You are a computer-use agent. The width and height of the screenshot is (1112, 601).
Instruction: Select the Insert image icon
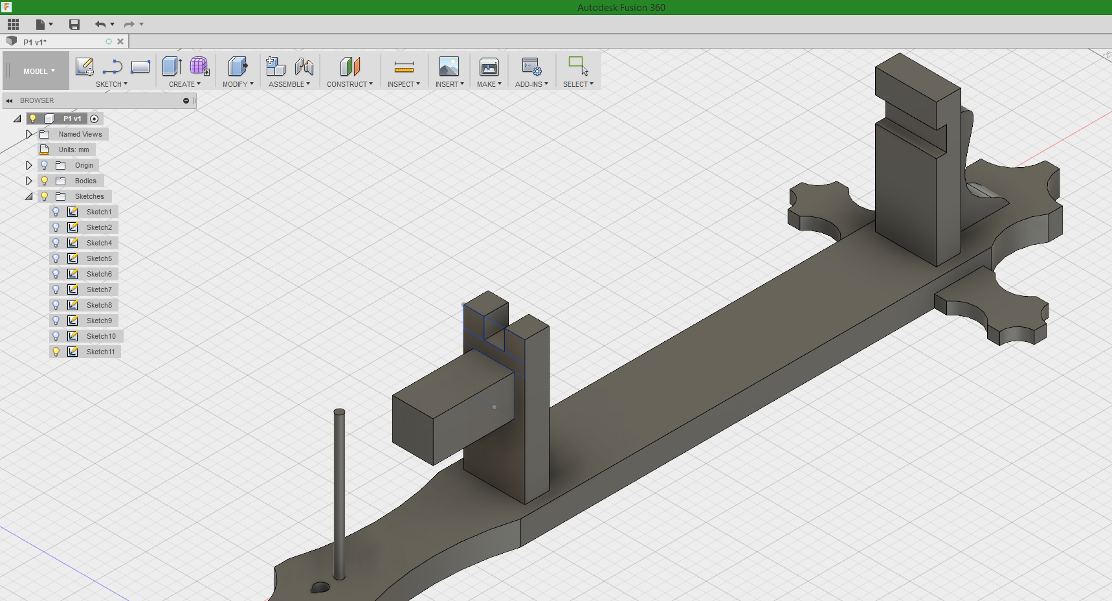[449, 67]
